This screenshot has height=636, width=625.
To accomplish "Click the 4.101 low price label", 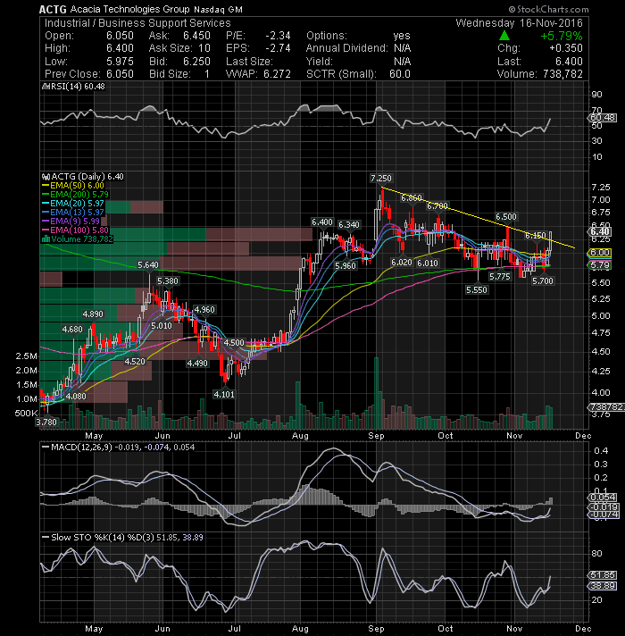I will (x=224, y=394).
